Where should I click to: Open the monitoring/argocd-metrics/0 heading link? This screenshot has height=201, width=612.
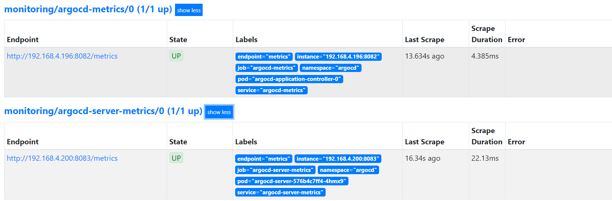pyautogui.click(x=88, y=9)
